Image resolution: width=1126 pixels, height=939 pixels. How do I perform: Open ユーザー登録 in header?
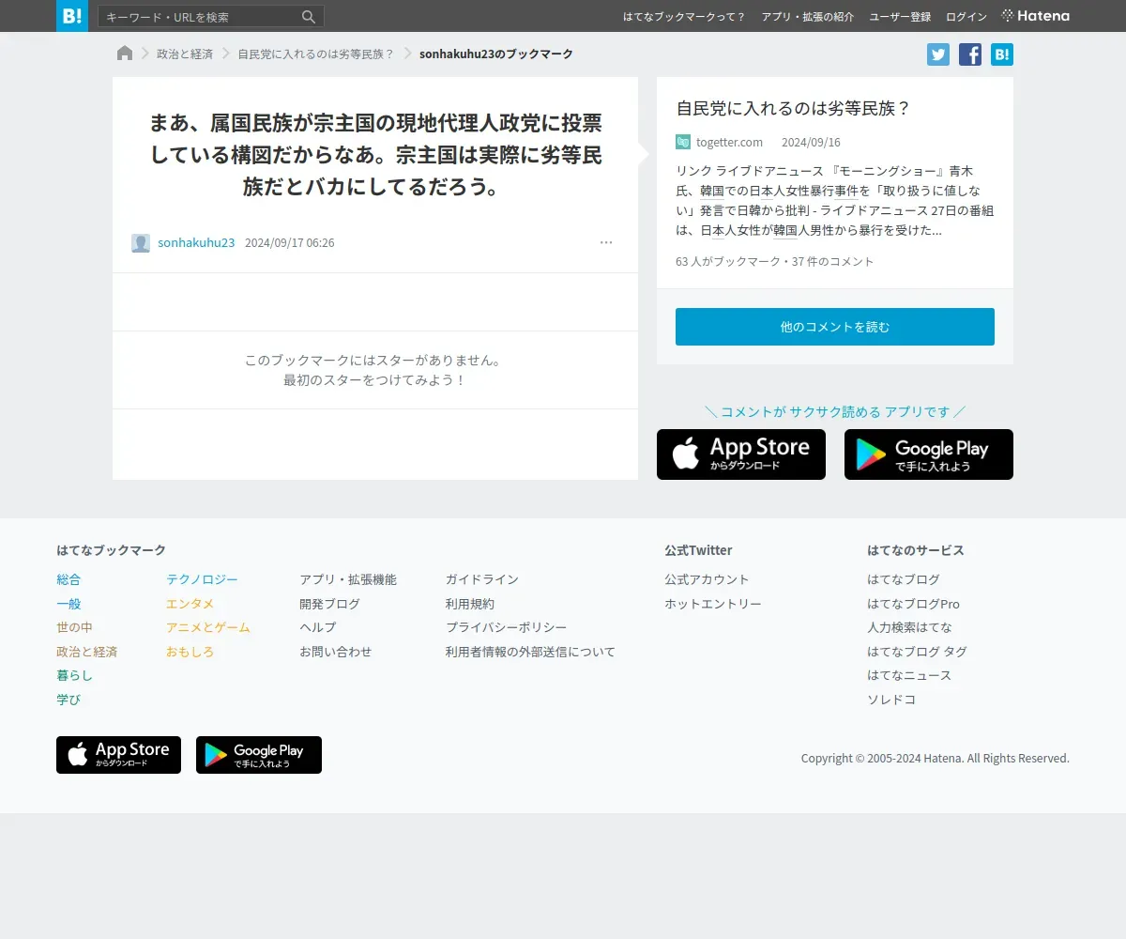tap(900, 17)
